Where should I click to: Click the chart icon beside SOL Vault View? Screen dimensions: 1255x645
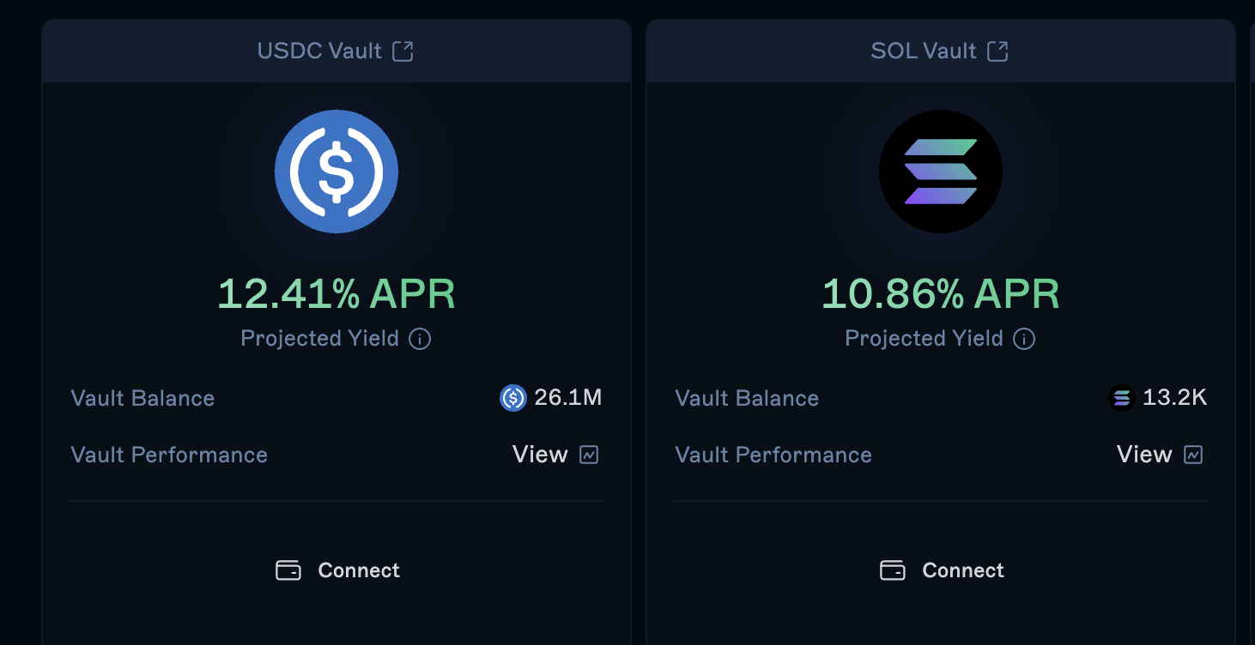[x=1194, y=455]
